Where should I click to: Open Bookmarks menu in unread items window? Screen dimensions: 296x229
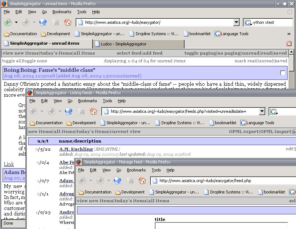pyautogui.click(x=62, y=12)
